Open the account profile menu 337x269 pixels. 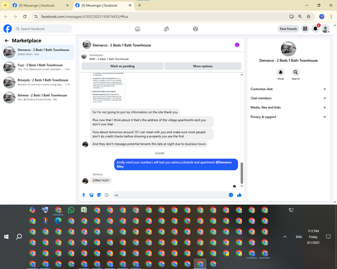pos(326,29)
